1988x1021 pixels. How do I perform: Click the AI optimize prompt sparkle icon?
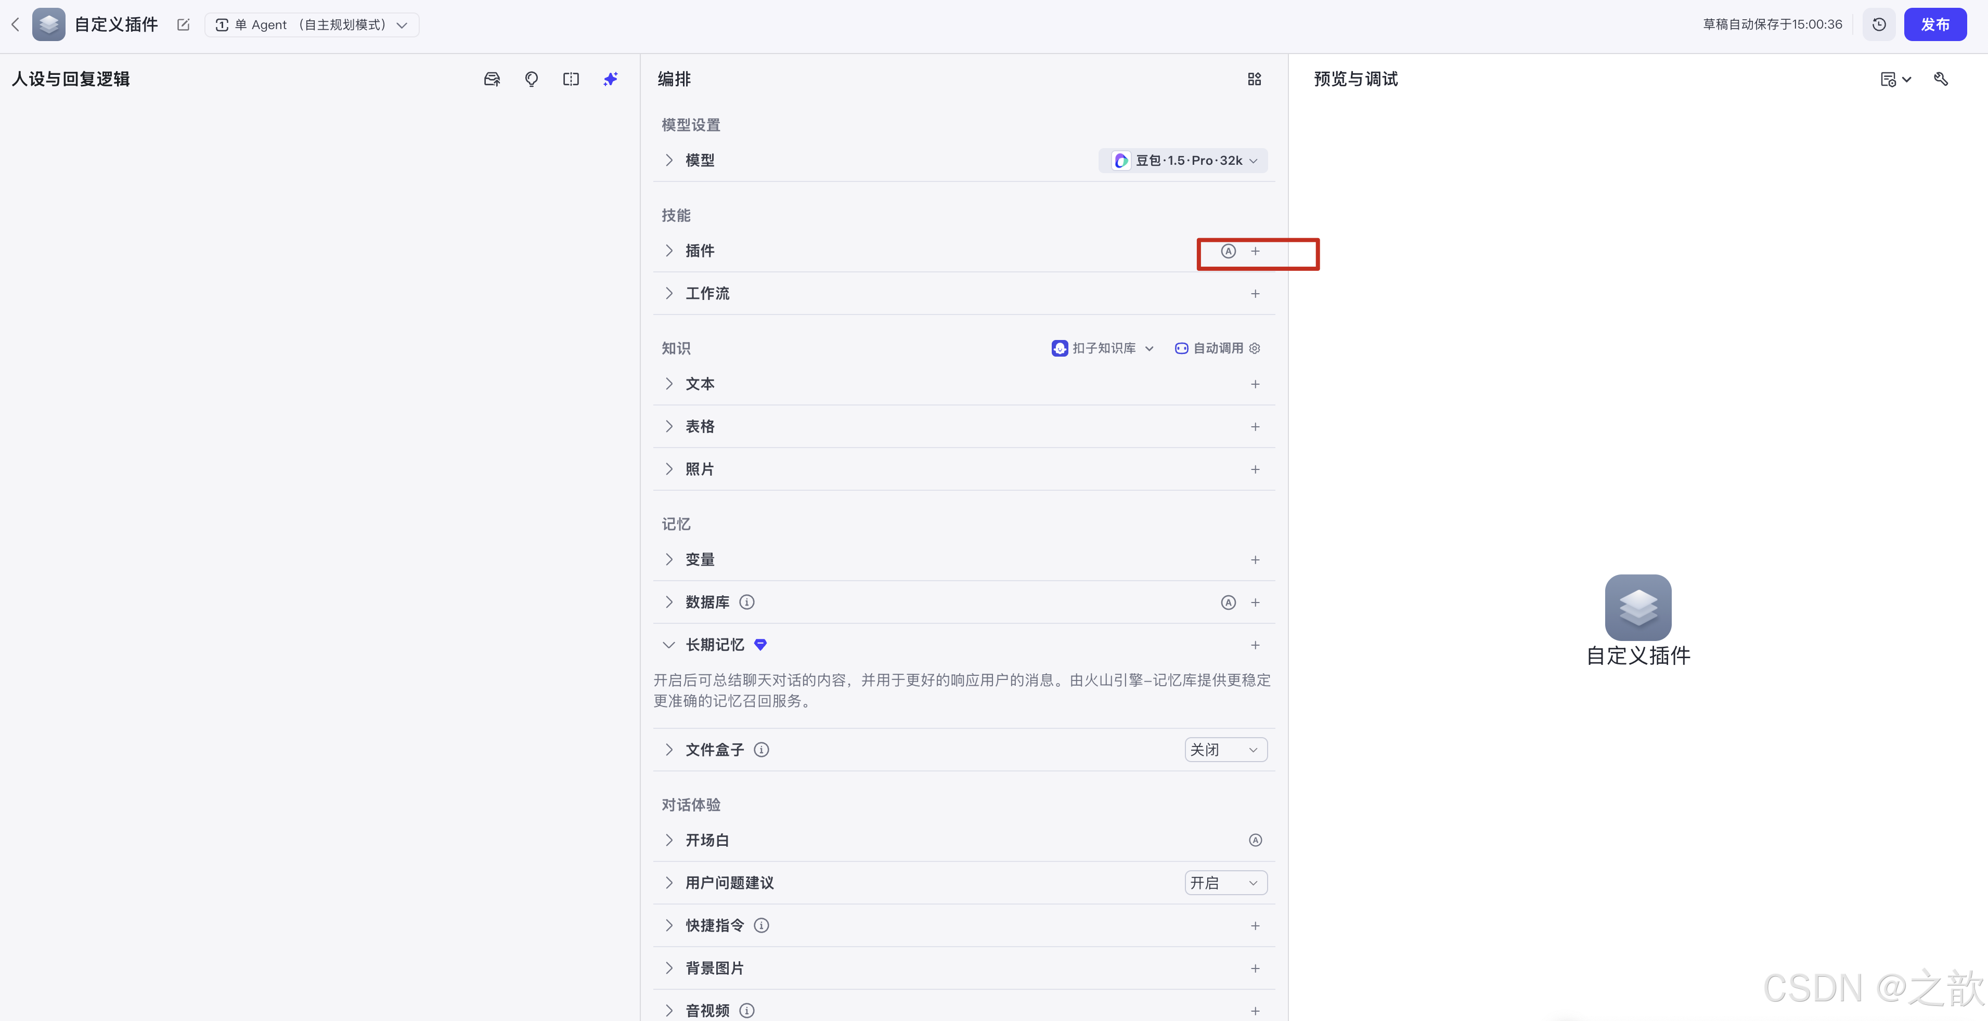click(611, 78)
